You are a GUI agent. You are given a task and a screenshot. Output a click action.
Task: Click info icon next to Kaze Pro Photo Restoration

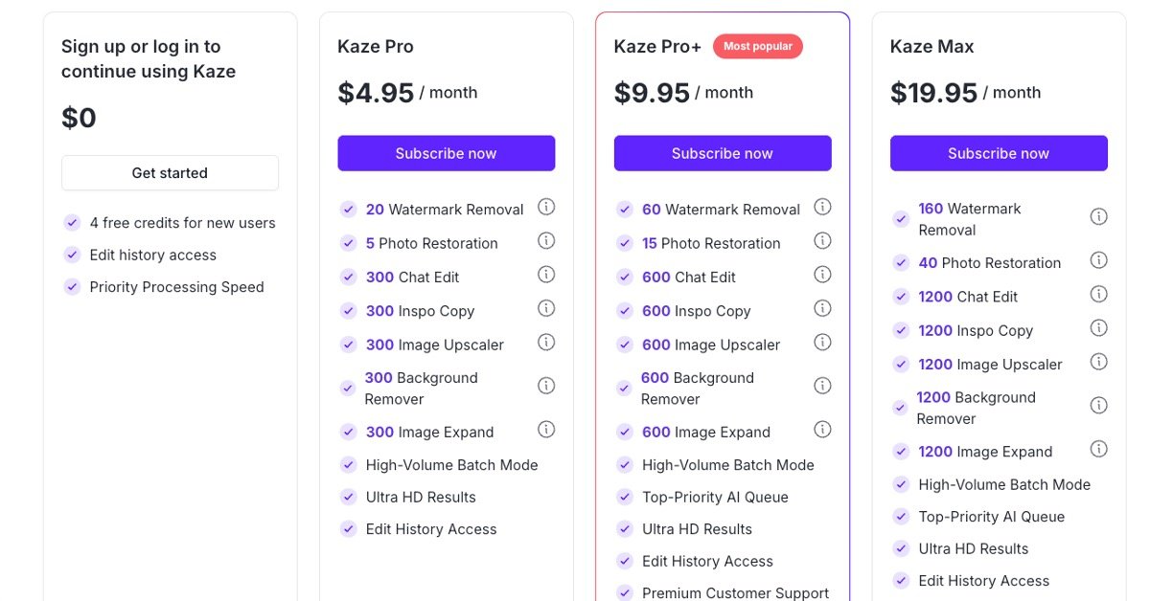tap(546, 241)
